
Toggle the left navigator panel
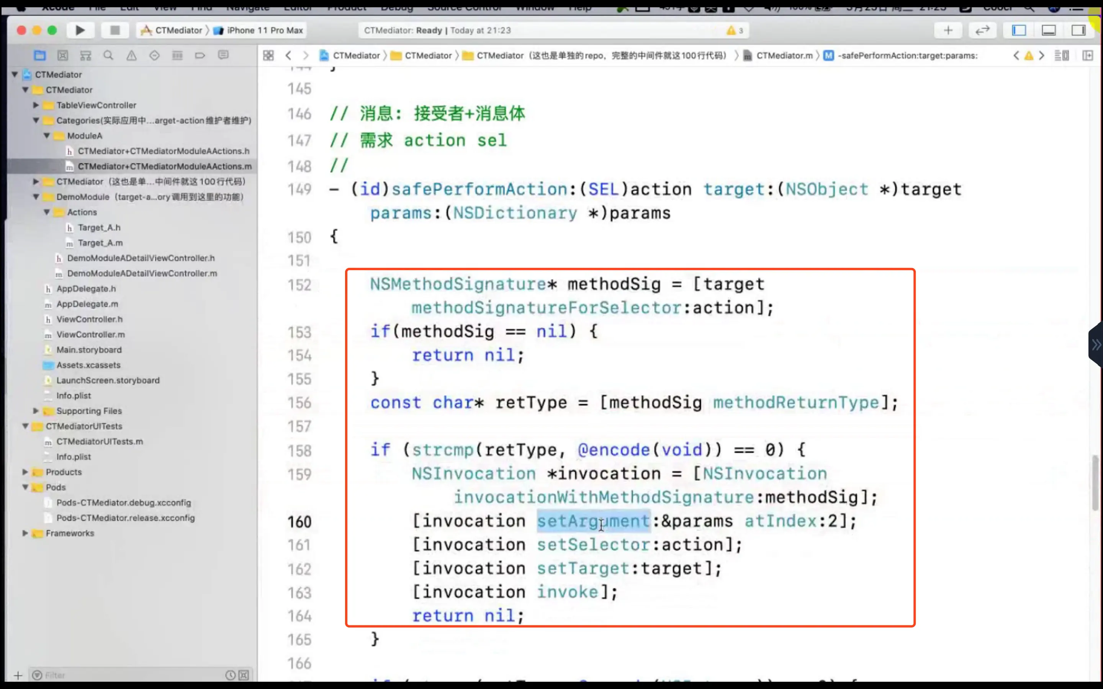tap(1019, 31)
